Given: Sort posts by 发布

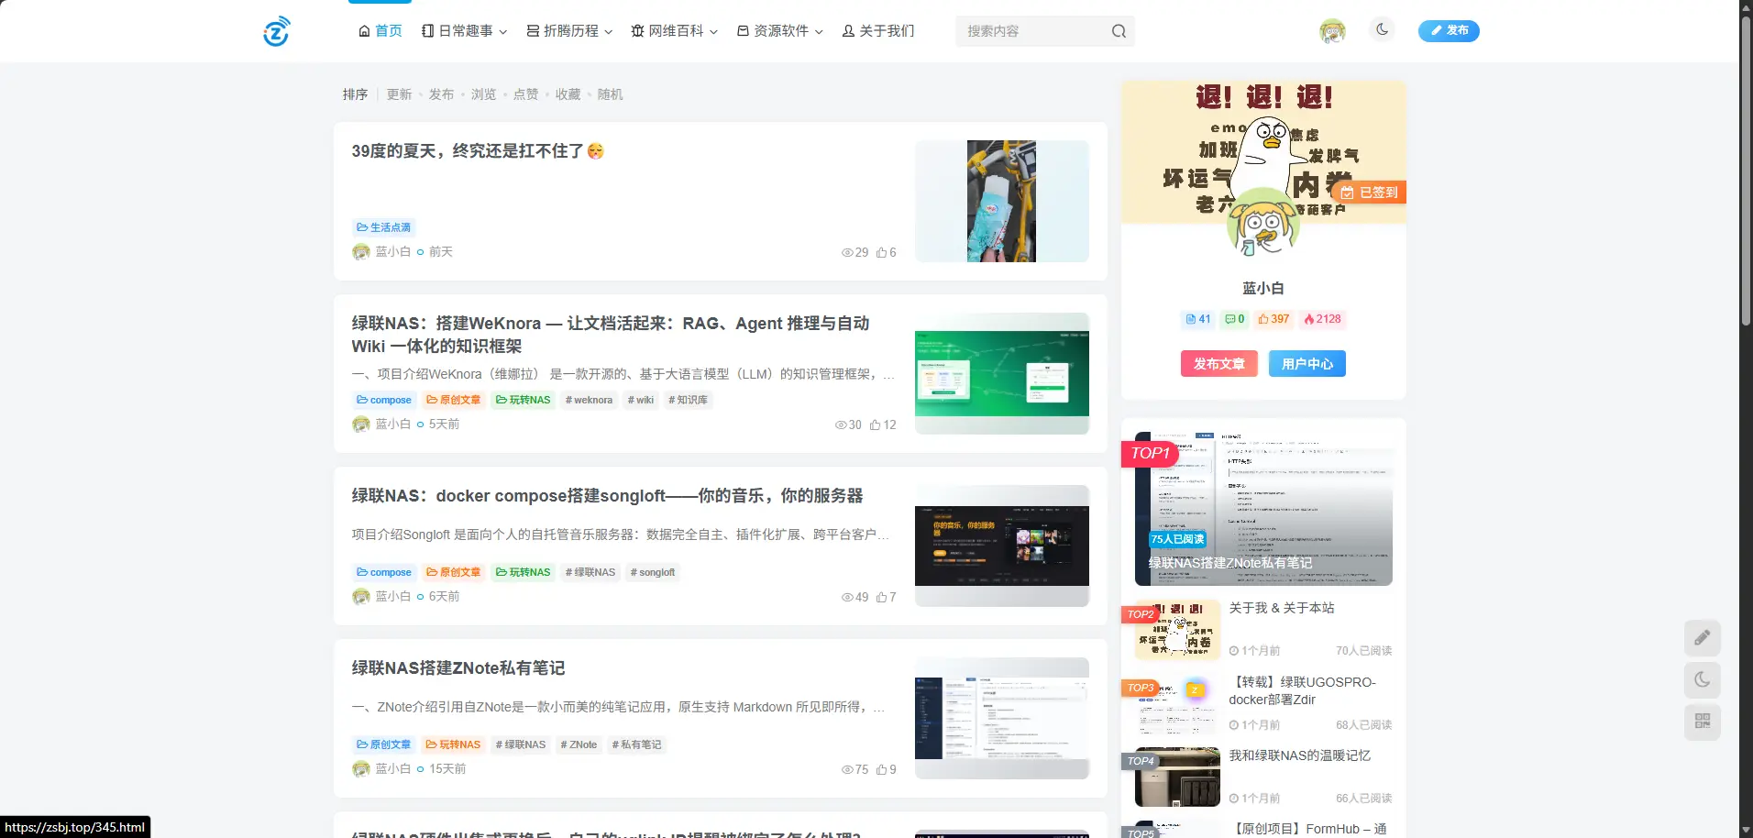Looking at the screenshot, I should [441, 94].
